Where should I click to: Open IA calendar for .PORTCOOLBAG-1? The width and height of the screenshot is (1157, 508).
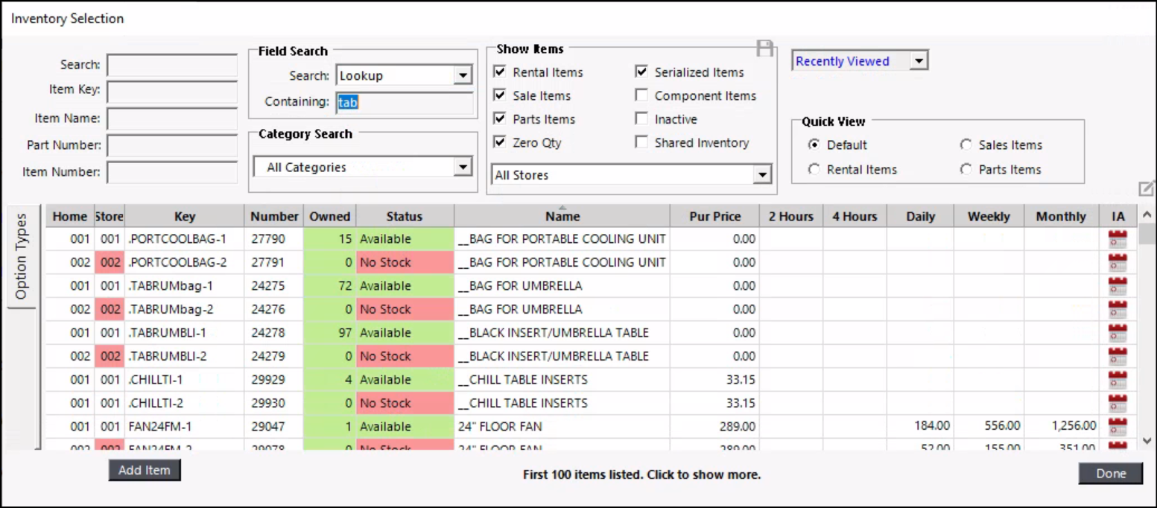pyautogui.click(x=1118, y=239)
